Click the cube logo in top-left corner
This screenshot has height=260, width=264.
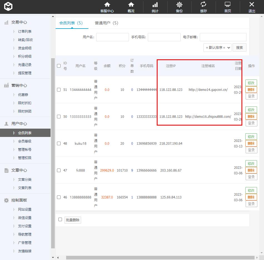[x=8, y=7]
